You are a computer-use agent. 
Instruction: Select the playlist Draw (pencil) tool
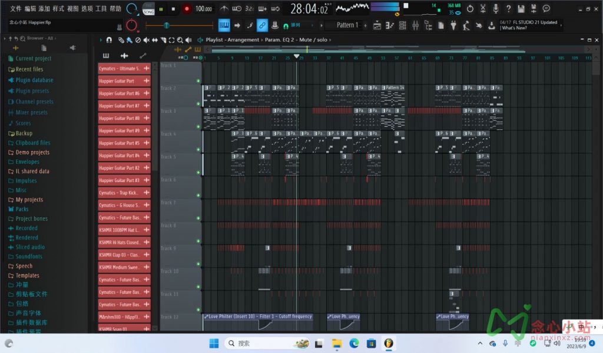(121, 40)
